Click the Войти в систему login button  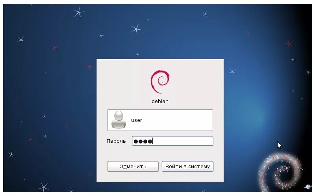(187, 166)
